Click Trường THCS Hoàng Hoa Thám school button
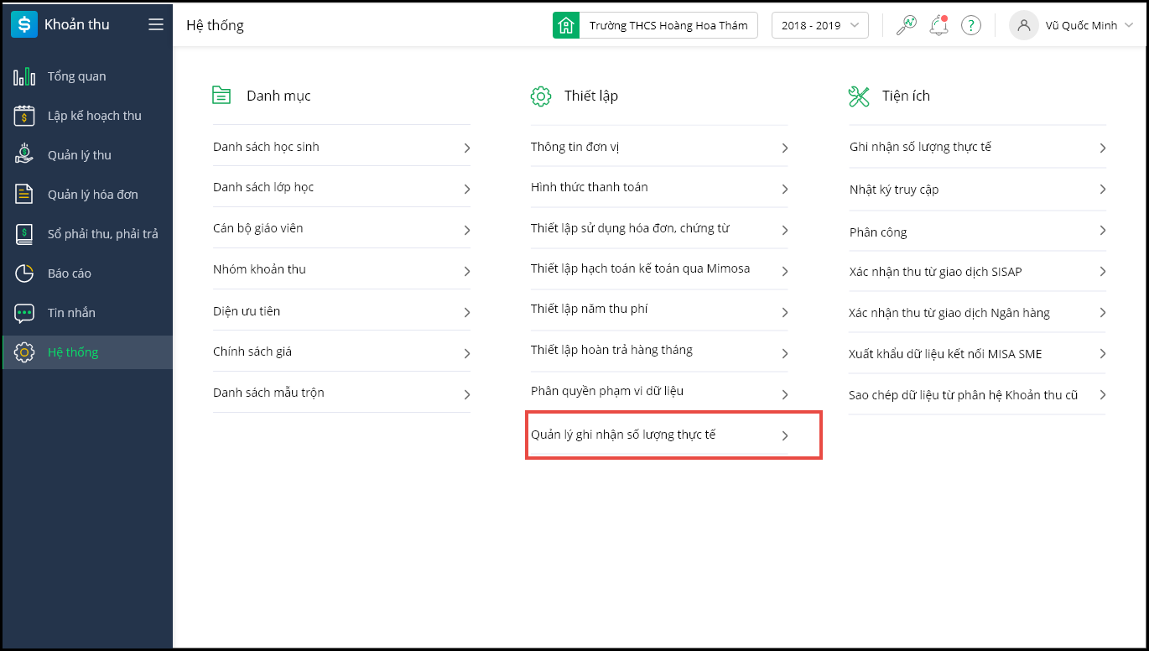The image size is (1149, 651). 668,25
